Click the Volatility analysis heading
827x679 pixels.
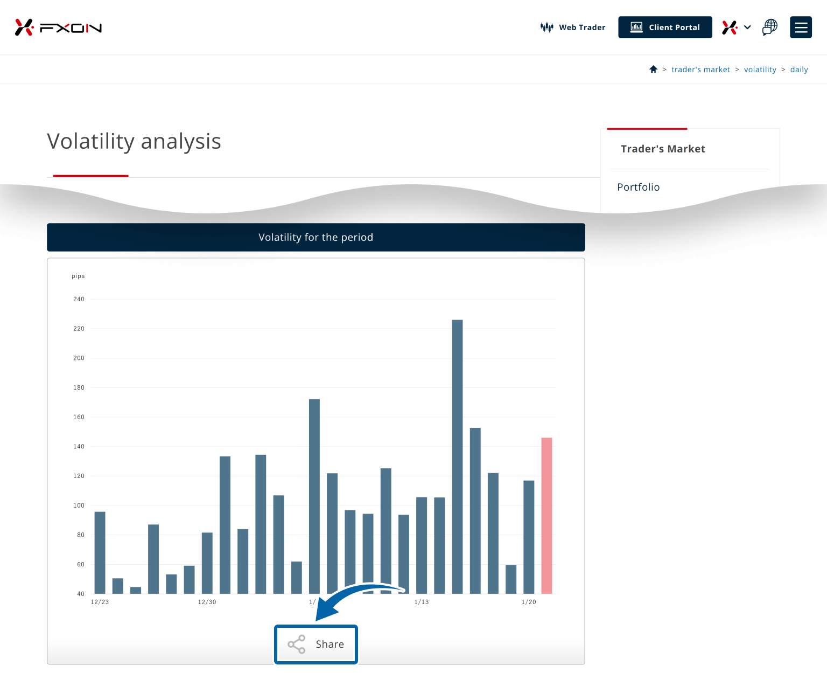coord(134,142)
